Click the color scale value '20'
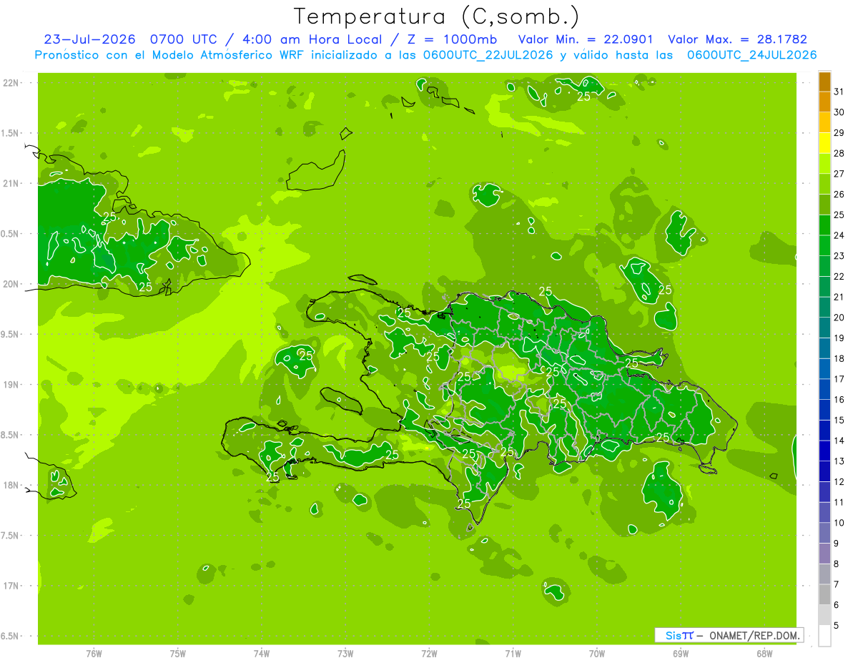Image resolution: width=858 pixels, height=663 pixels. point(839,318)
